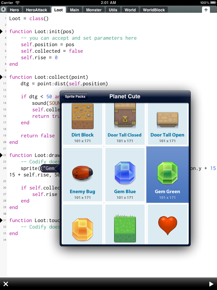Switch to the HeroAttack tab
Viewport: 217px width, 290px height.
pos(36,10)
